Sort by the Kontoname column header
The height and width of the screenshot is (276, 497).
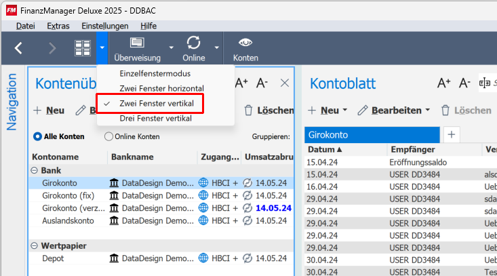(56, 157)
